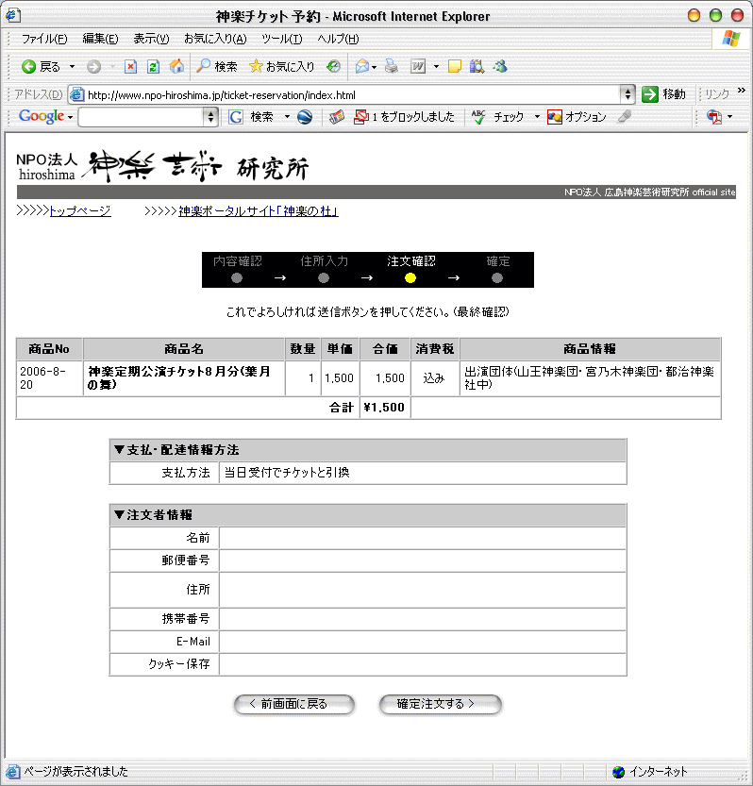753x786 pixels.
Task: Open the History icon in the toolbar
Action: (333, 66)
